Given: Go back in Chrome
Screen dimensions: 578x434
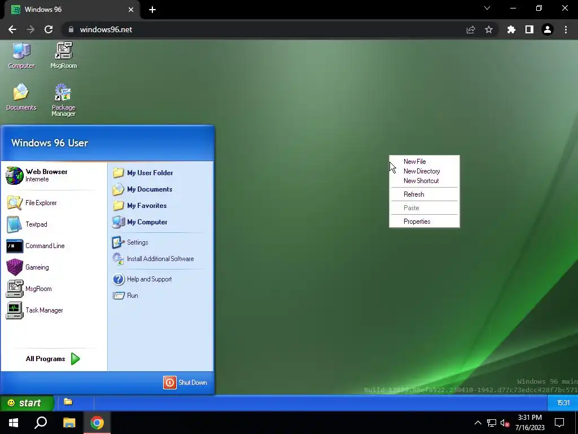Looking at the screenshot, I should pyautogui.click(x=12, y=29).
